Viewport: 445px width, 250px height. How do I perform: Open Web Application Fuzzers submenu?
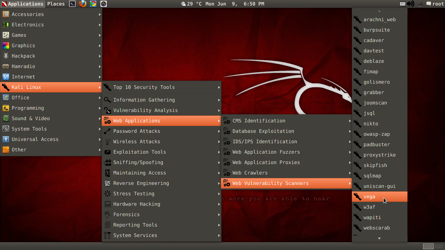coord(287,152)
